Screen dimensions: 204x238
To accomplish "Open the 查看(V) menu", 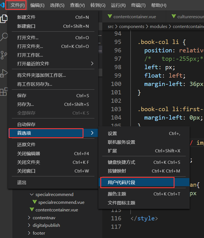I will pyautogui.click(x=77, y=5).
